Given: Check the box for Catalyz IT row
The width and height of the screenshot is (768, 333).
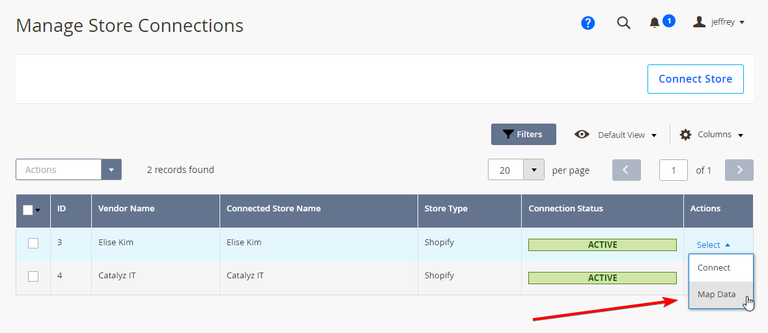Looking at the screenshot, I should 33,276.
